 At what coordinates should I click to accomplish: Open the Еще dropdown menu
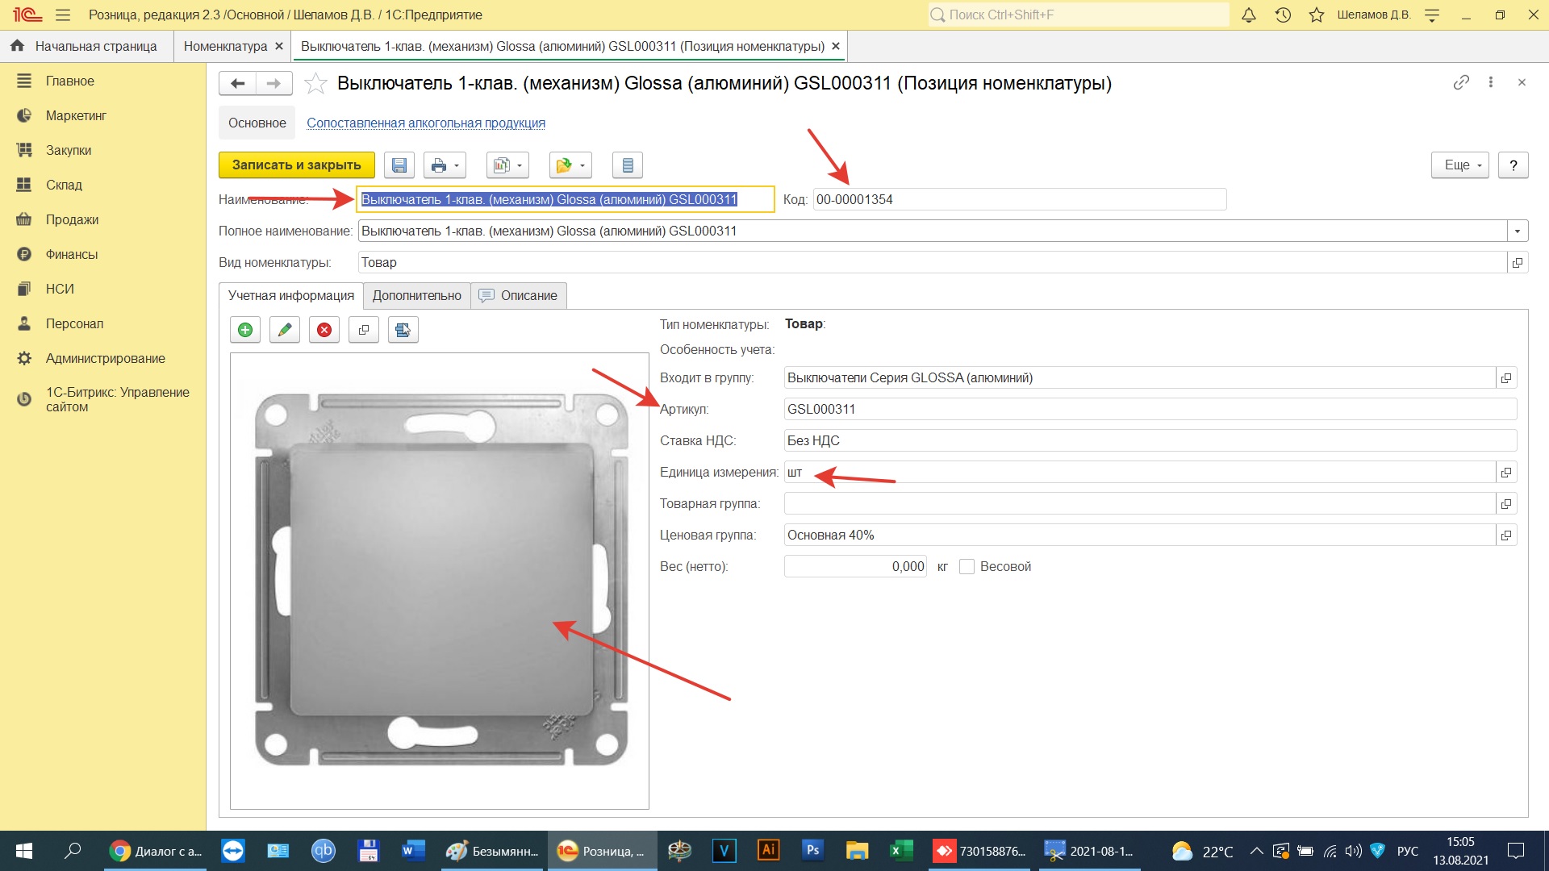pos(1460,165)
